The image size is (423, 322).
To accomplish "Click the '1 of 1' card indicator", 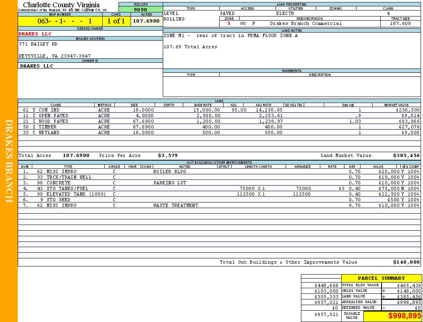I will pos(116,21).
